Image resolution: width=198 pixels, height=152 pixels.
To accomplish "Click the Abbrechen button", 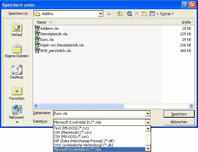I will [x=179, y=122].
